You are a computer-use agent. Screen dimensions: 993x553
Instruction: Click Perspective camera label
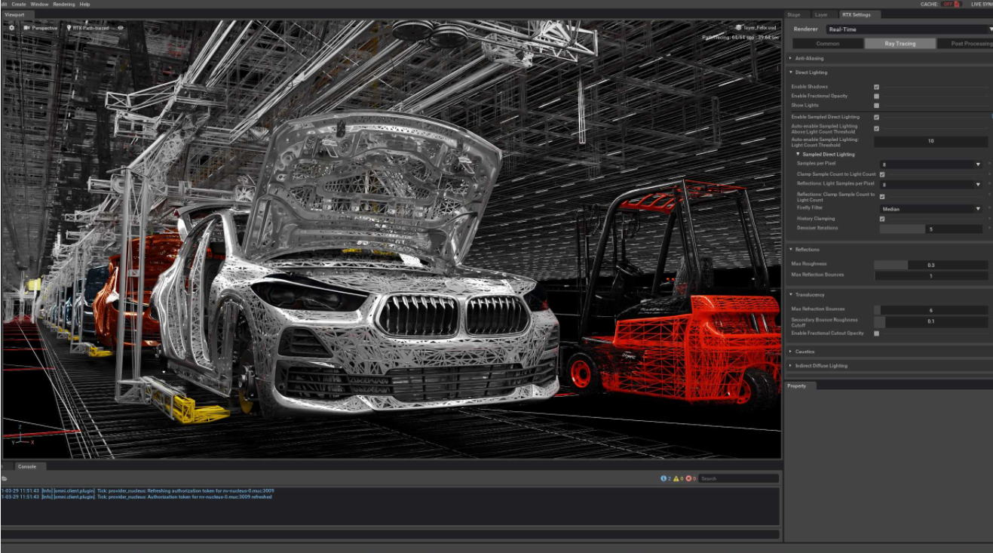pos(44,28)
